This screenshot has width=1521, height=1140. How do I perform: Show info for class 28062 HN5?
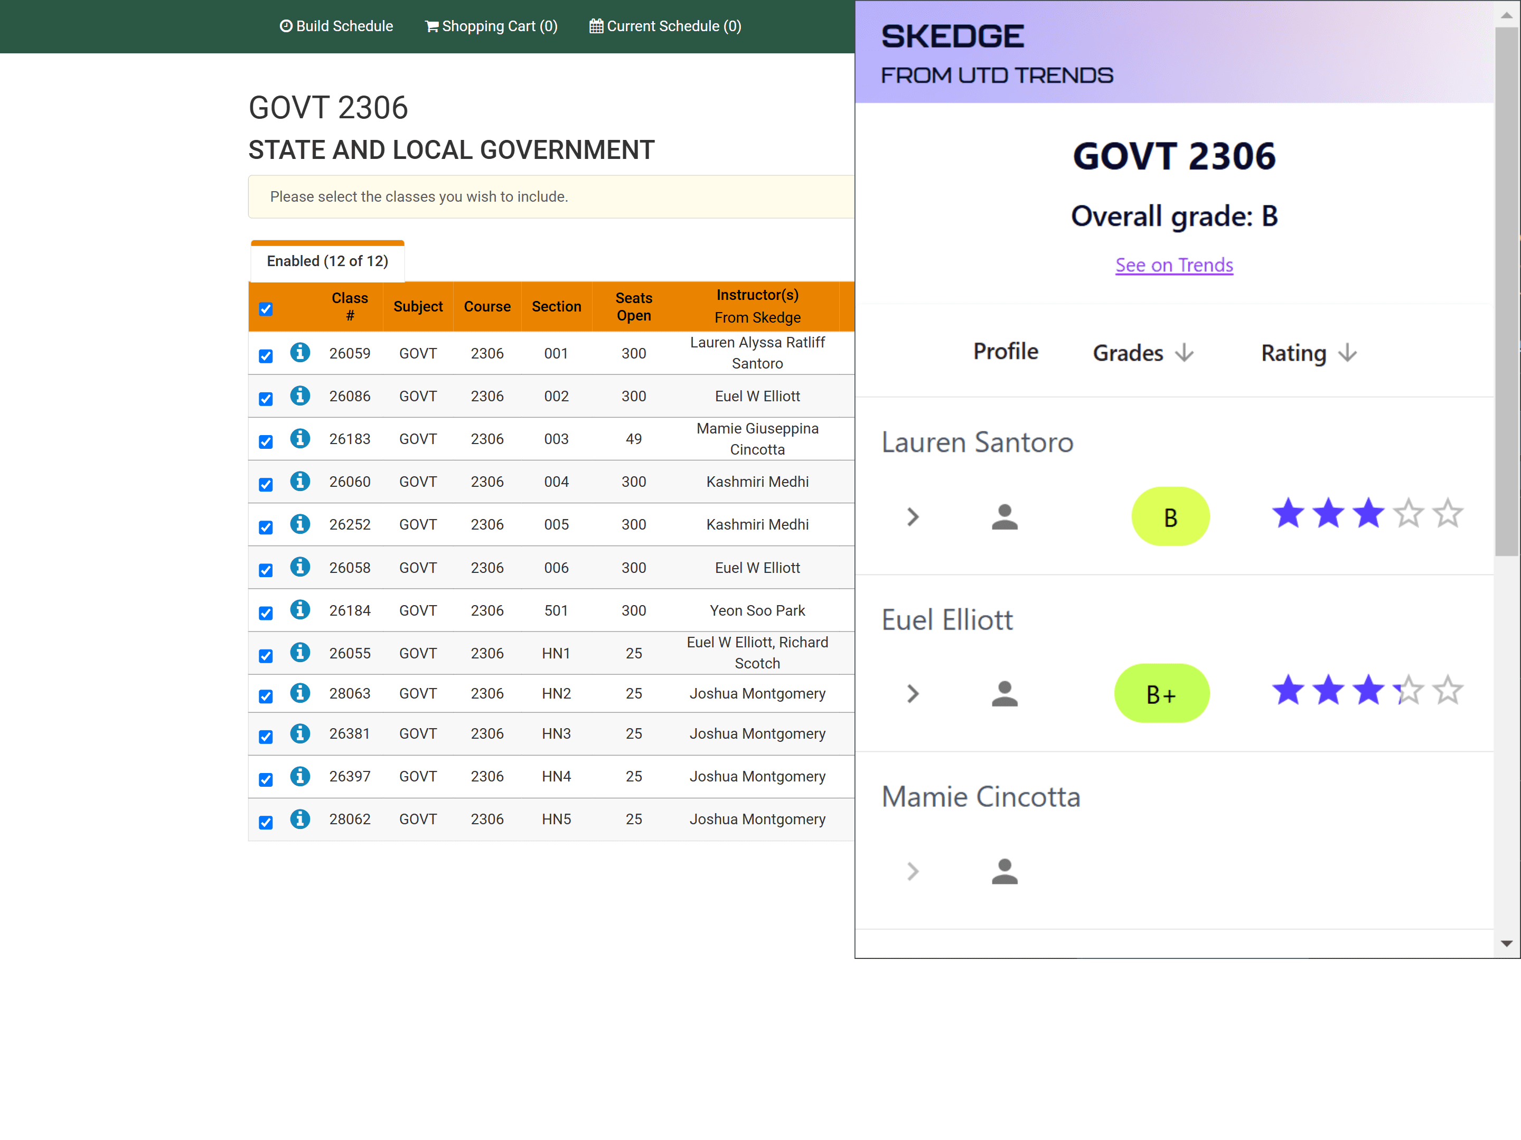[x=300, y=819]
